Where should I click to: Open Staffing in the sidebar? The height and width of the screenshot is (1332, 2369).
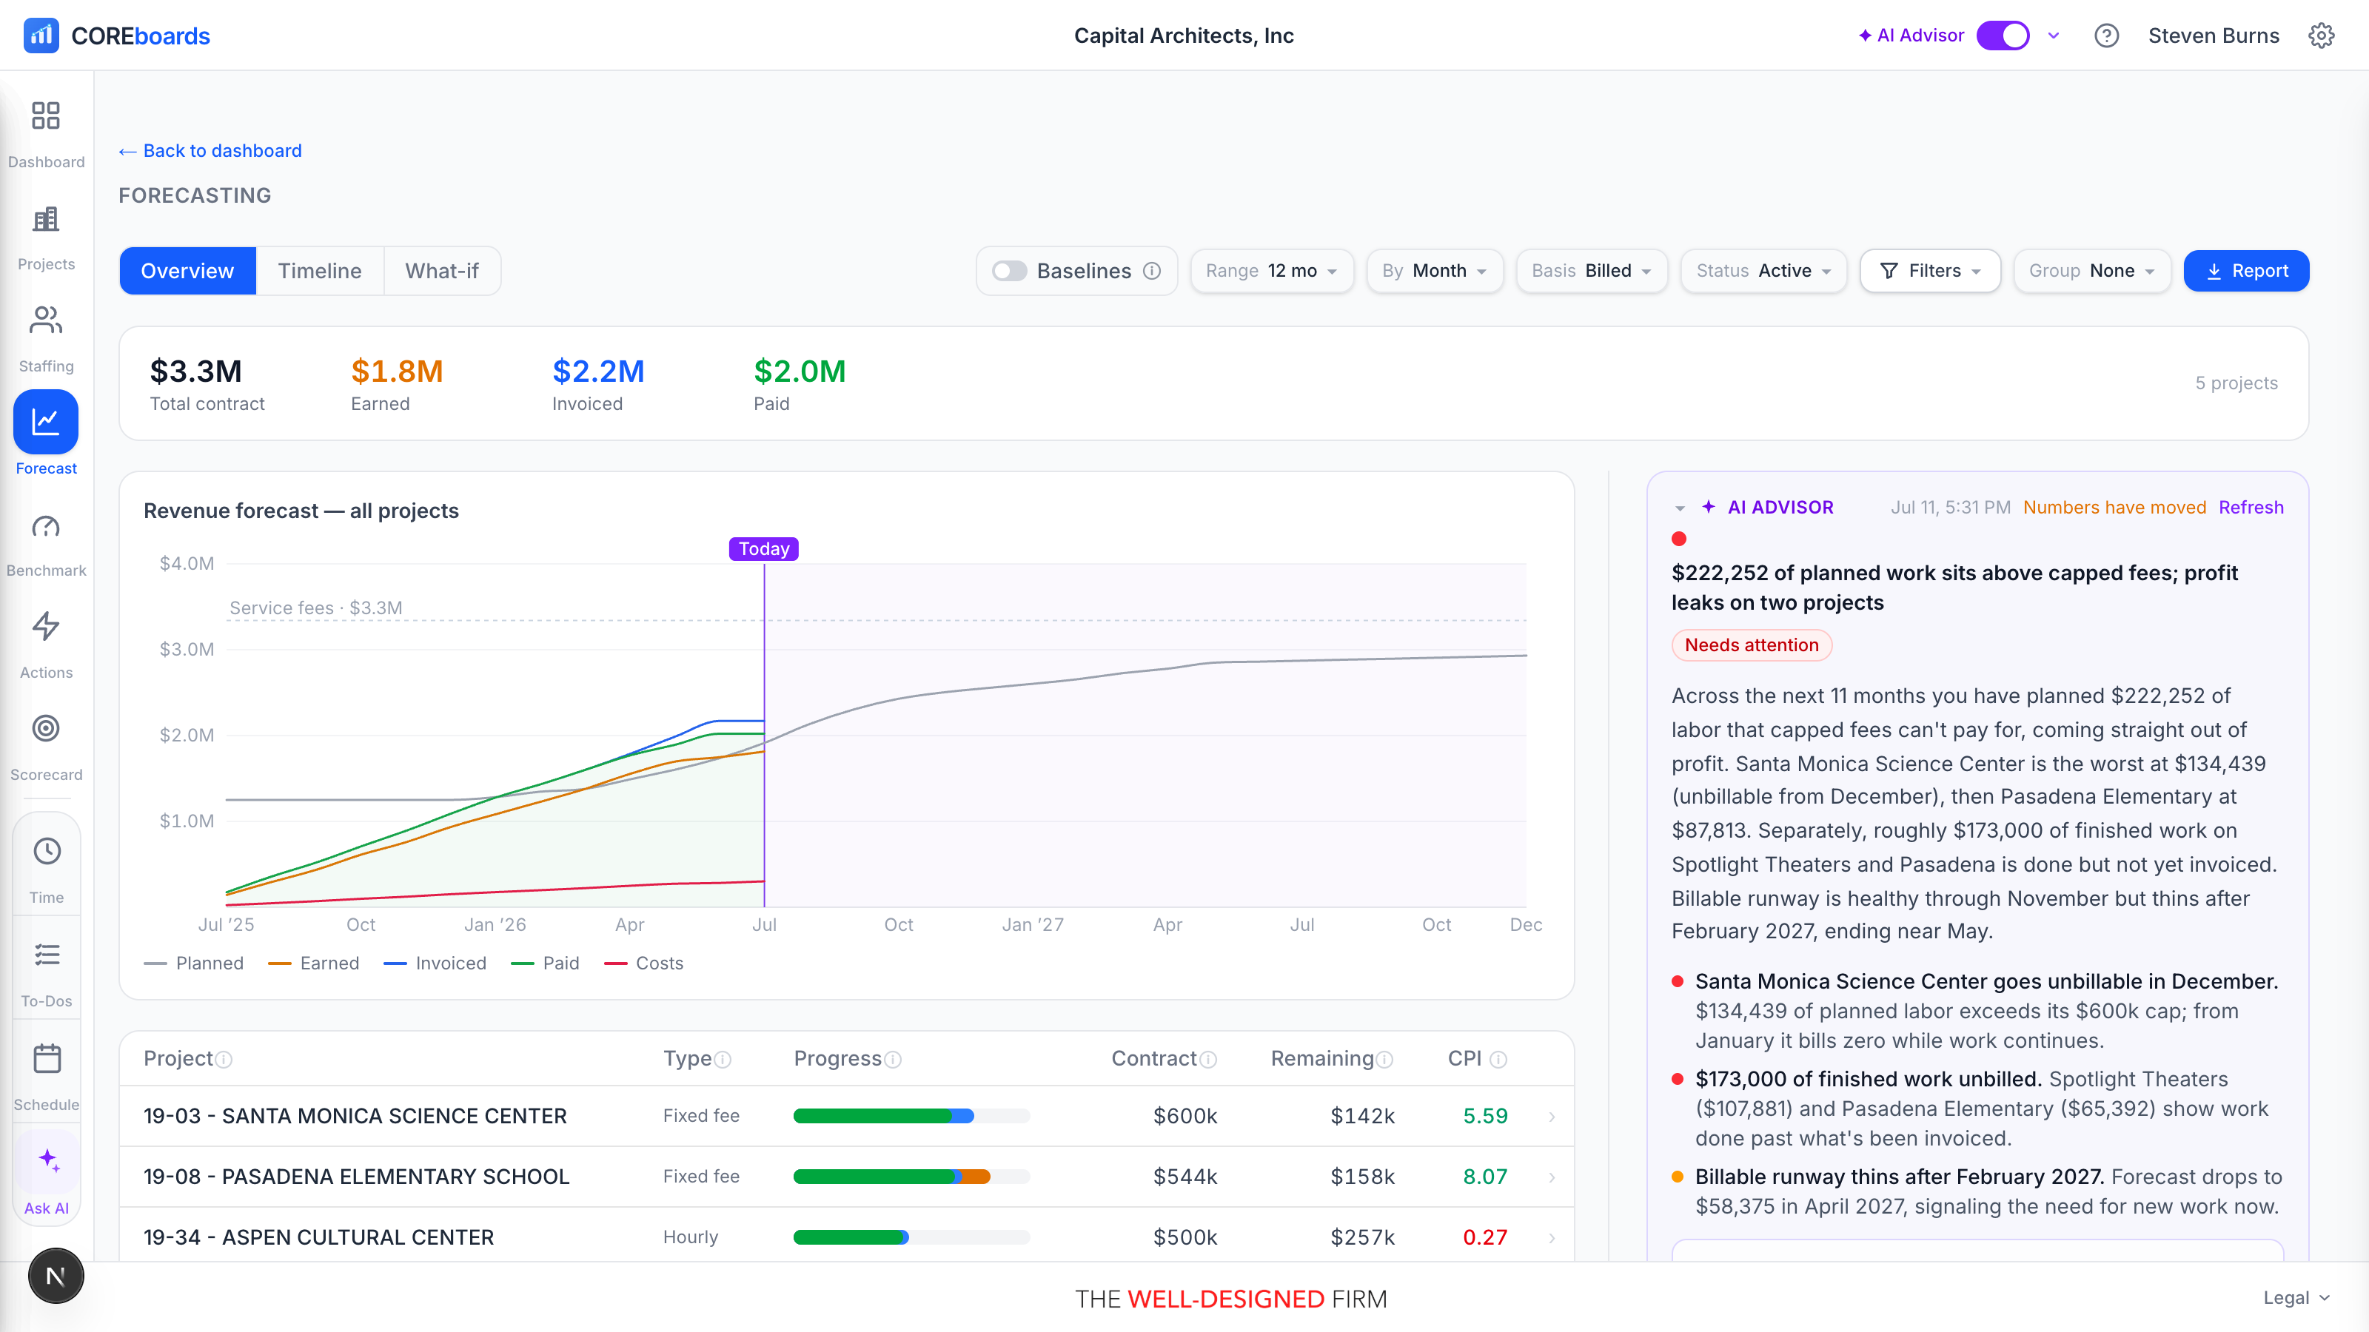point(46,339)
